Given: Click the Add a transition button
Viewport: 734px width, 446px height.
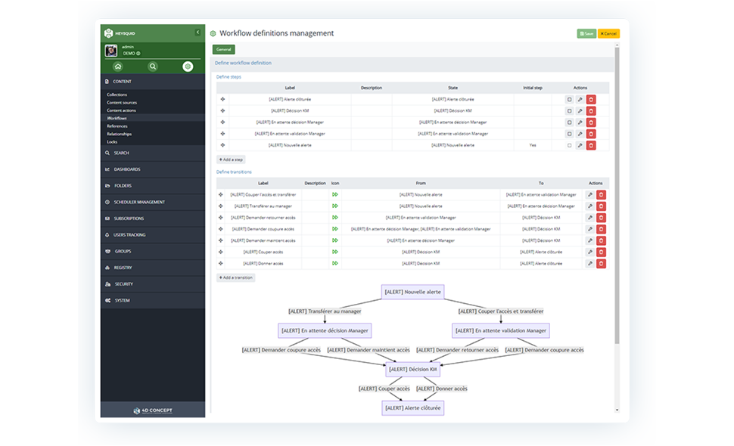Looking at the screenshot, I should point(236,277).
